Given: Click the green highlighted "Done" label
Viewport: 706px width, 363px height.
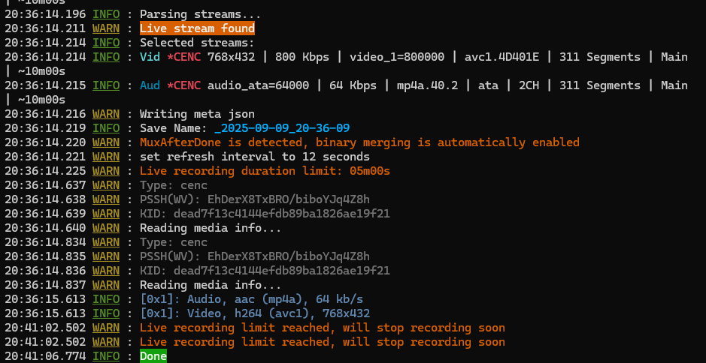Looking at the screenshot, I should click(153, 356).
